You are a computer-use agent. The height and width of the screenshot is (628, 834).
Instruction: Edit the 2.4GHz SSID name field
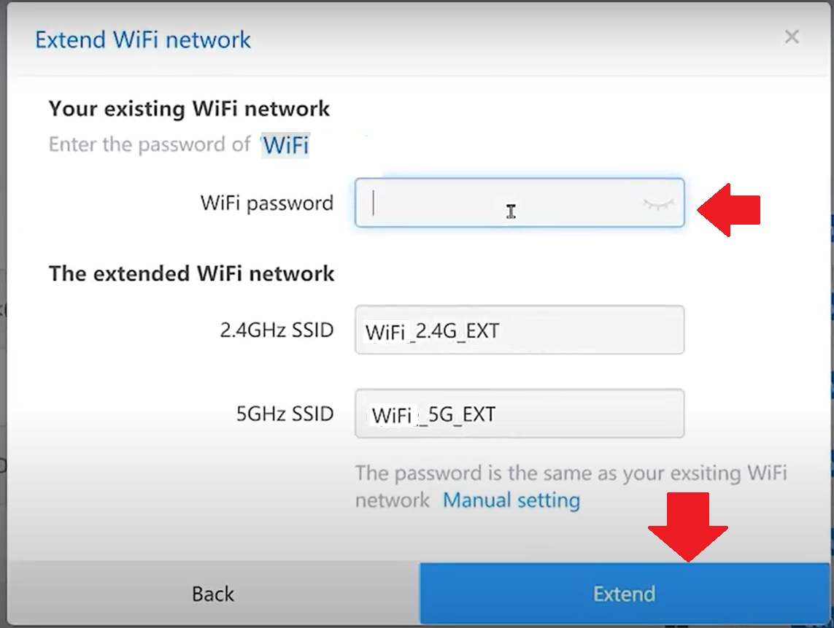(519, 331)
